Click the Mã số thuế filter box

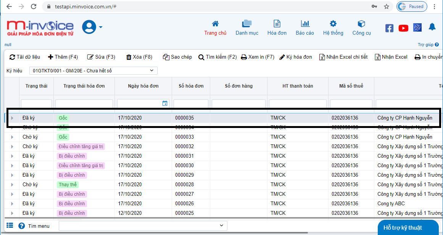tap(351, 104)
